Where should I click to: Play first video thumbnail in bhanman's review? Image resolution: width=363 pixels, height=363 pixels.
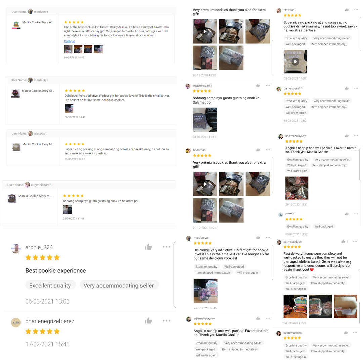pos(205,184)
